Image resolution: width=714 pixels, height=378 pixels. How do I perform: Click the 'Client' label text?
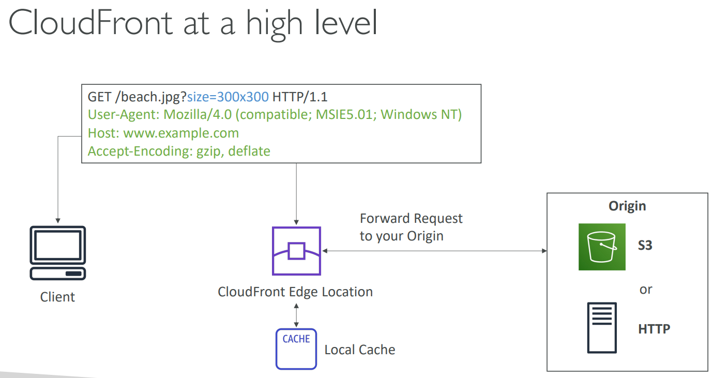click(57, 297)
